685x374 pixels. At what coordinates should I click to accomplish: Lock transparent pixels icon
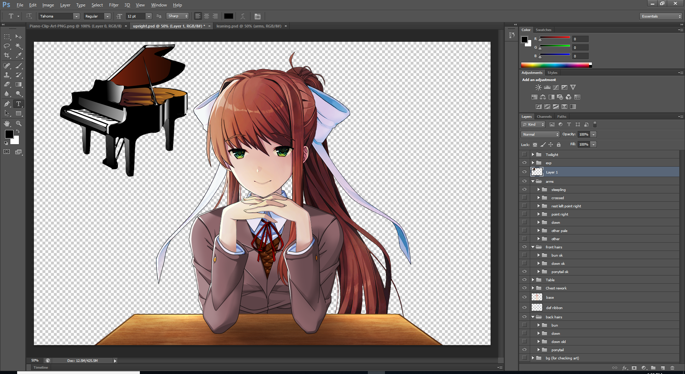[x=535, y=145]
